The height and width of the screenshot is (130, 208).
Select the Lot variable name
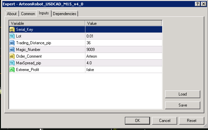tap(19, 36)
